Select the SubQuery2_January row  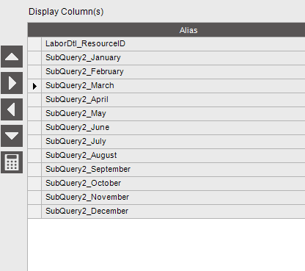coord(173,58)
